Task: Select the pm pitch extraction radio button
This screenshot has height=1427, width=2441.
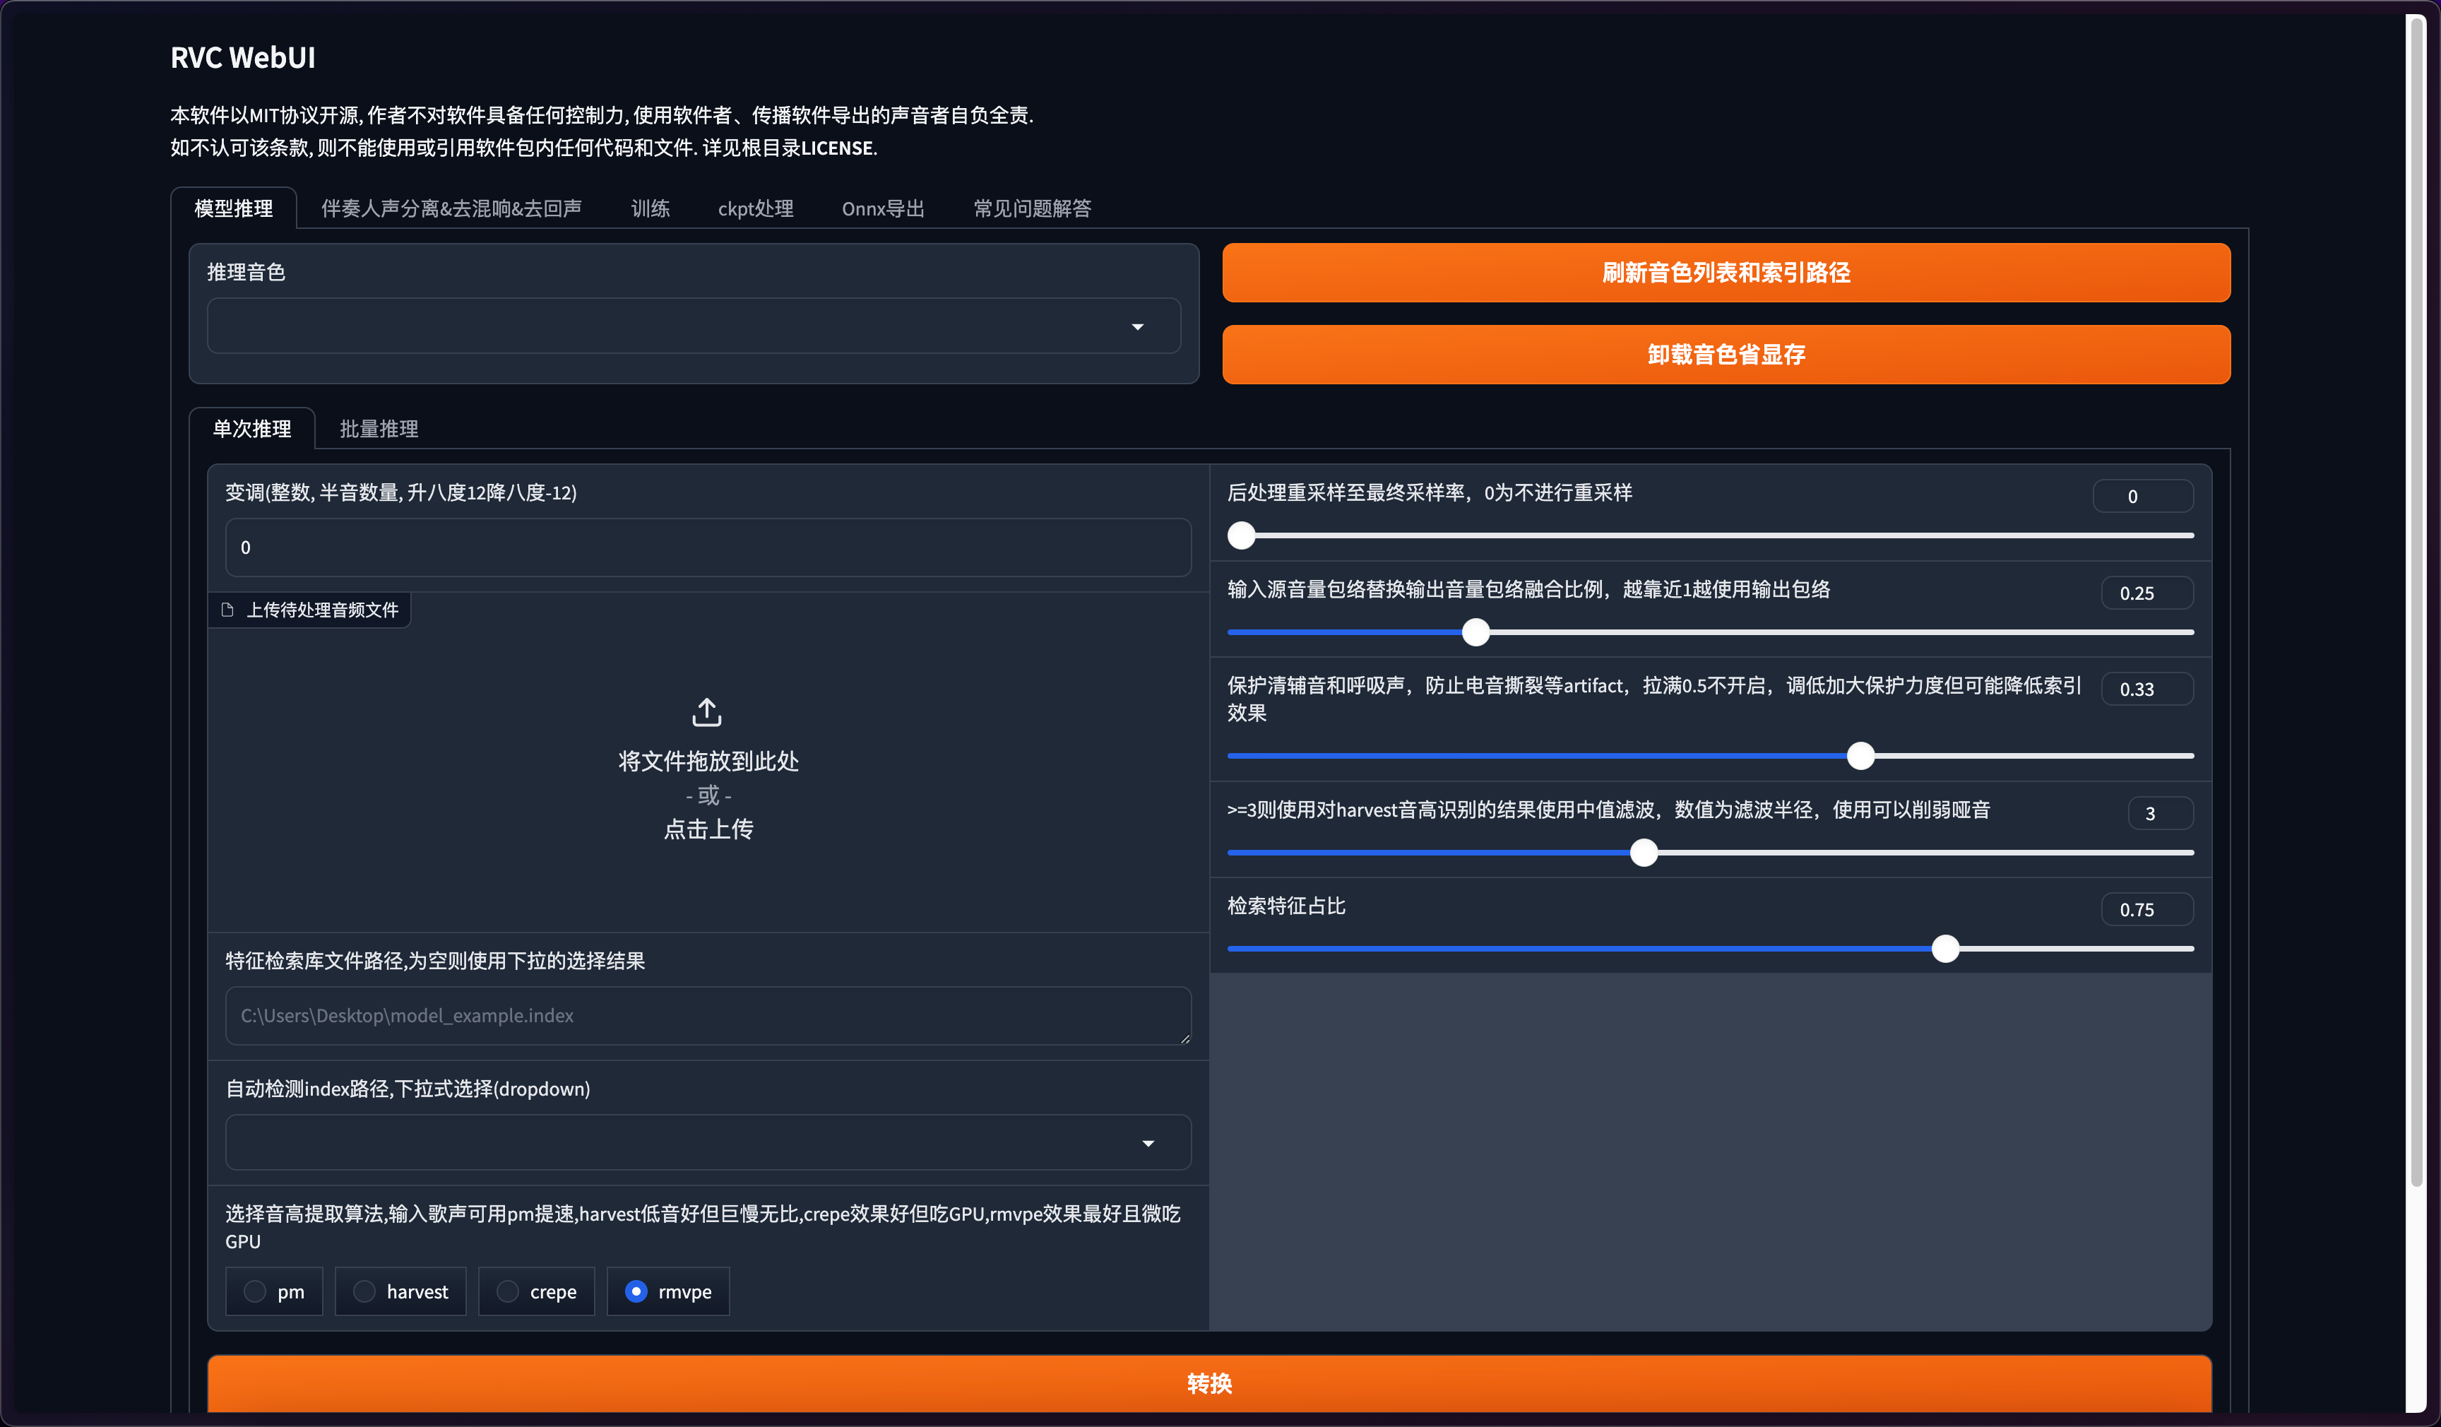Action: [255, 1291]
